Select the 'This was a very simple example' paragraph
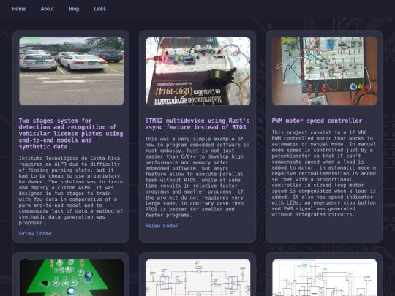395x296 pixels. pos(197,177)
